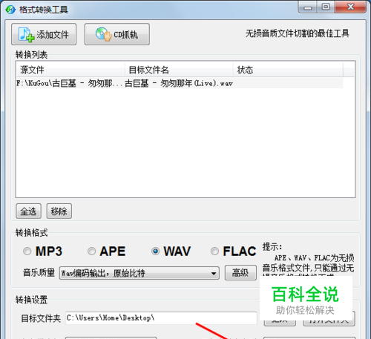Click the F:\KuGou source file path cell

(x=70, y=83)
